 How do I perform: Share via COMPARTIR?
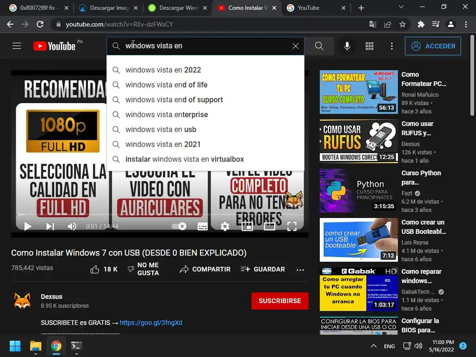[x=205, y=269]
